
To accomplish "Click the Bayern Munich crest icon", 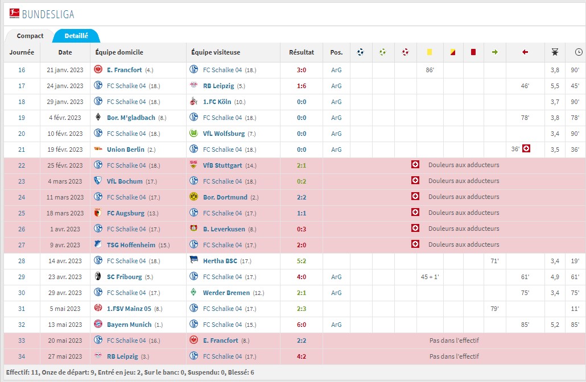I will pos(98,324).
